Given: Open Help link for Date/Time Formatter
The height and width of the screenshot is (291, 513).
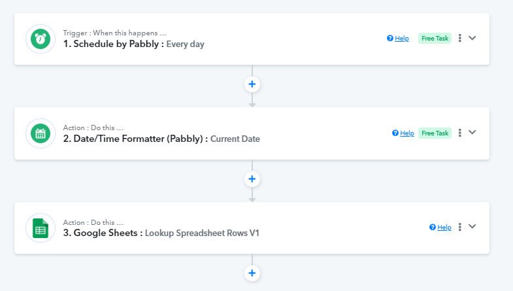Looking at the screenshot, I should [x=403, y=133].
